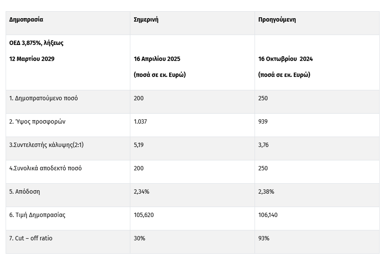Select the 93% cut-off value
The height and width of the screenshot is (265, 384).
(x=264, y=238)
